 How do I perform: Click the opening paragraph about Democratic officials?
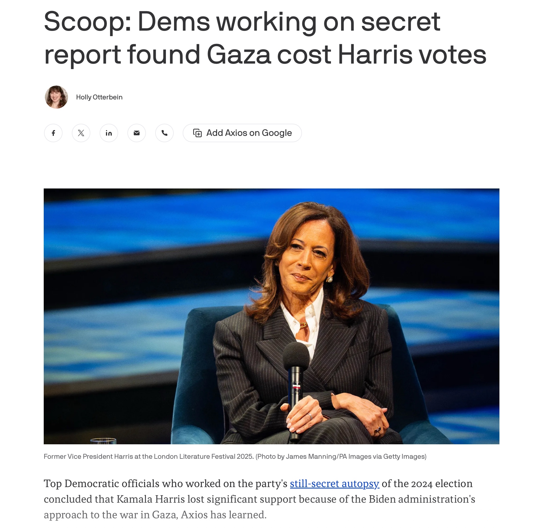(259, 499)
